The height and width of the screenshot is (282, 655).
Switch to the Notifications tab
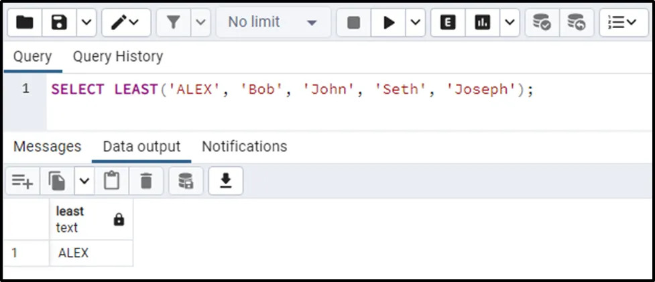244,147
